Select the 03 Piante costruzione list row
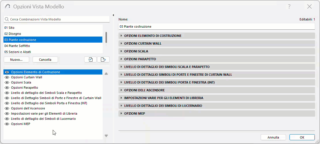Viewport: 320px width, 144px height. point(53,39)
